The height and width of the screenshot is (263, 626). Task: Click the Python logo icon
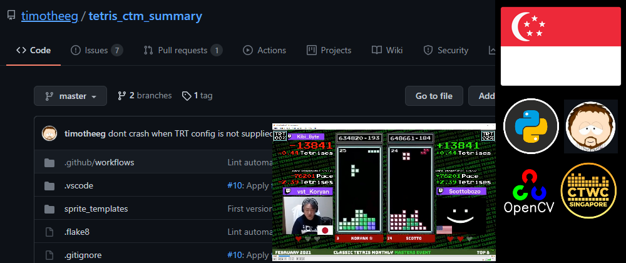click(530, 126)
